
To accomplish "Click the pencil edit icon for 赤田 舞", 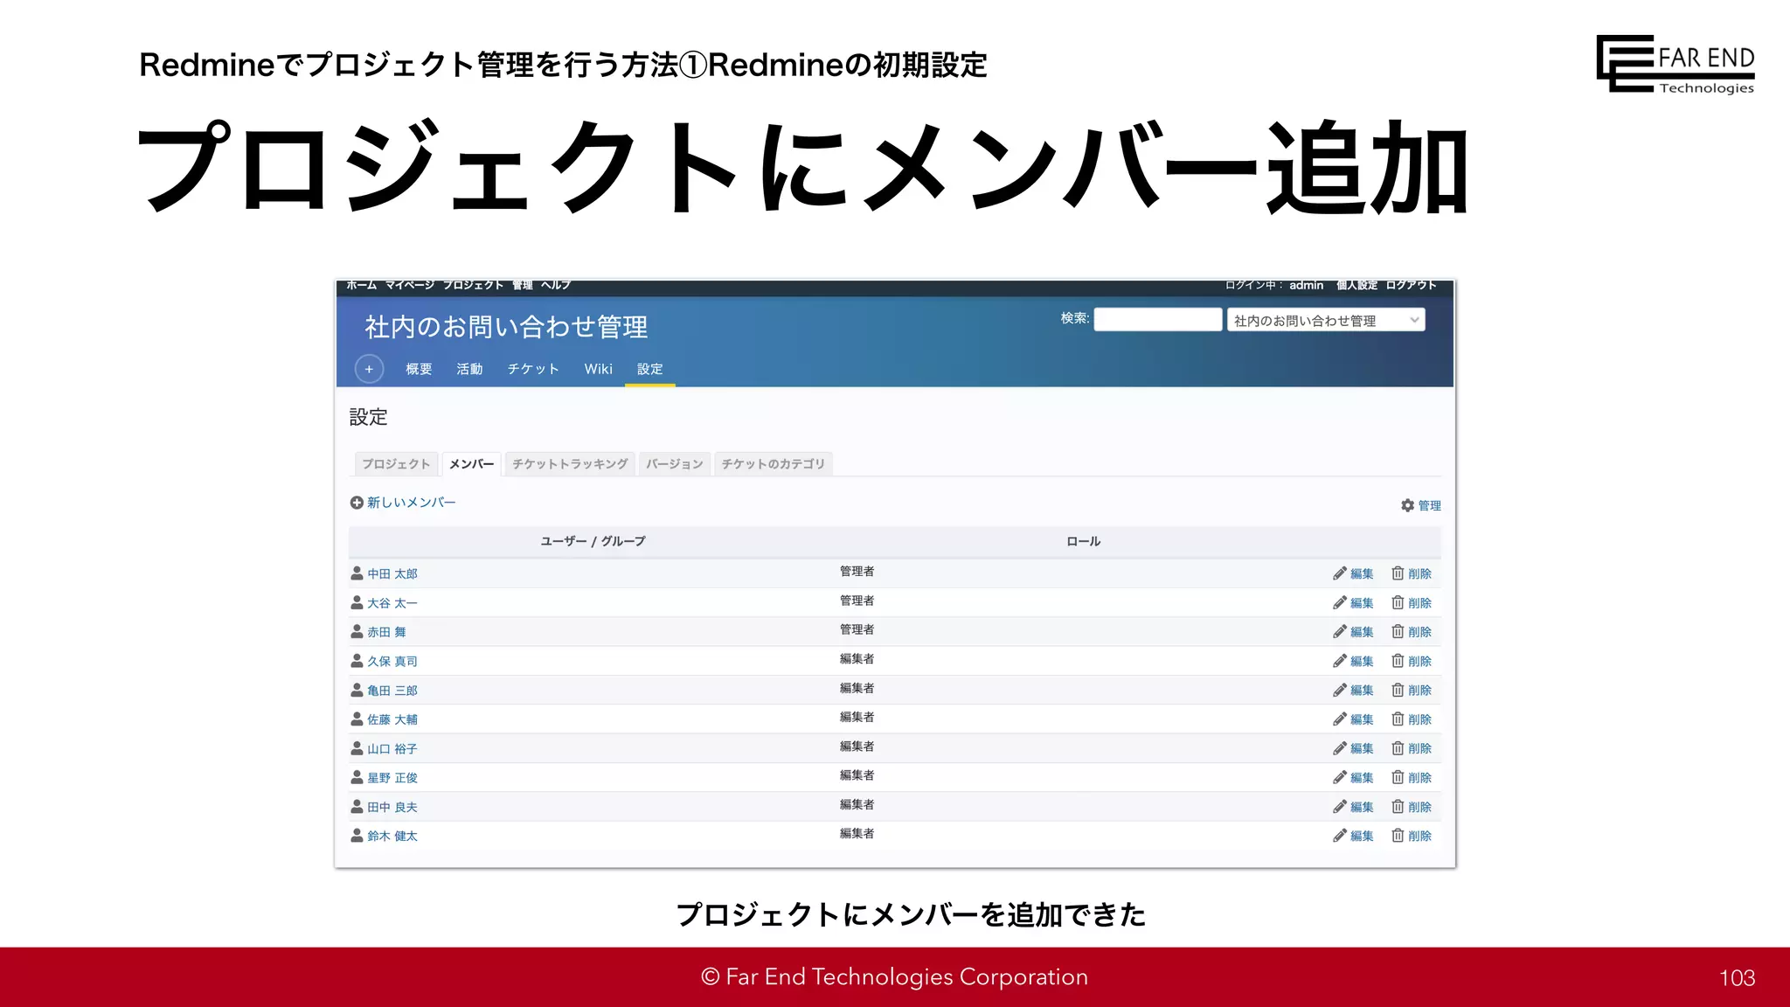I will click(1339, 631).
